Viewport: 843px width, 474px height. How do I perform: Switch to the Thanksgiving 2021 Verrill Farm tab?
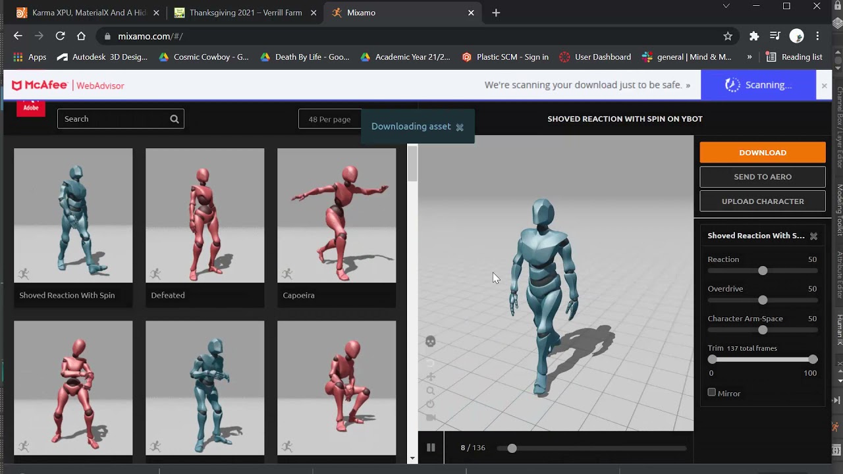click(x=244, y=13)
